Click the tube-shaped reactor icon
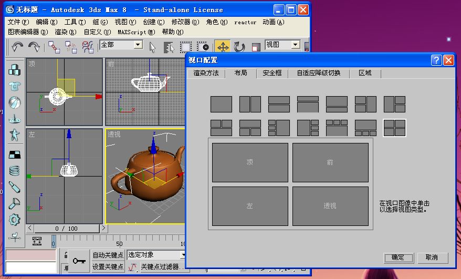 (x=14, y=187)
